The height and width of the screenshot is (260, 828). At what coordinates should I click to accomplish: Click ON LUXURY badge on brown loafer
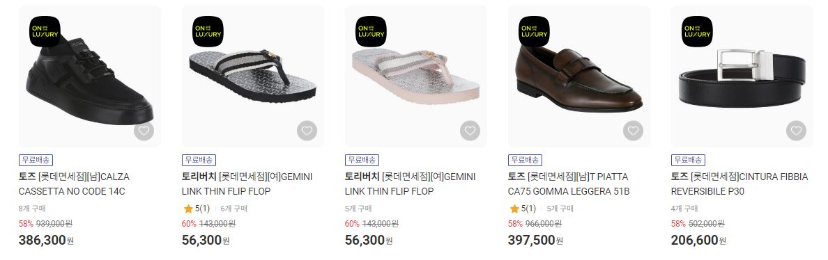coord(535,31)
